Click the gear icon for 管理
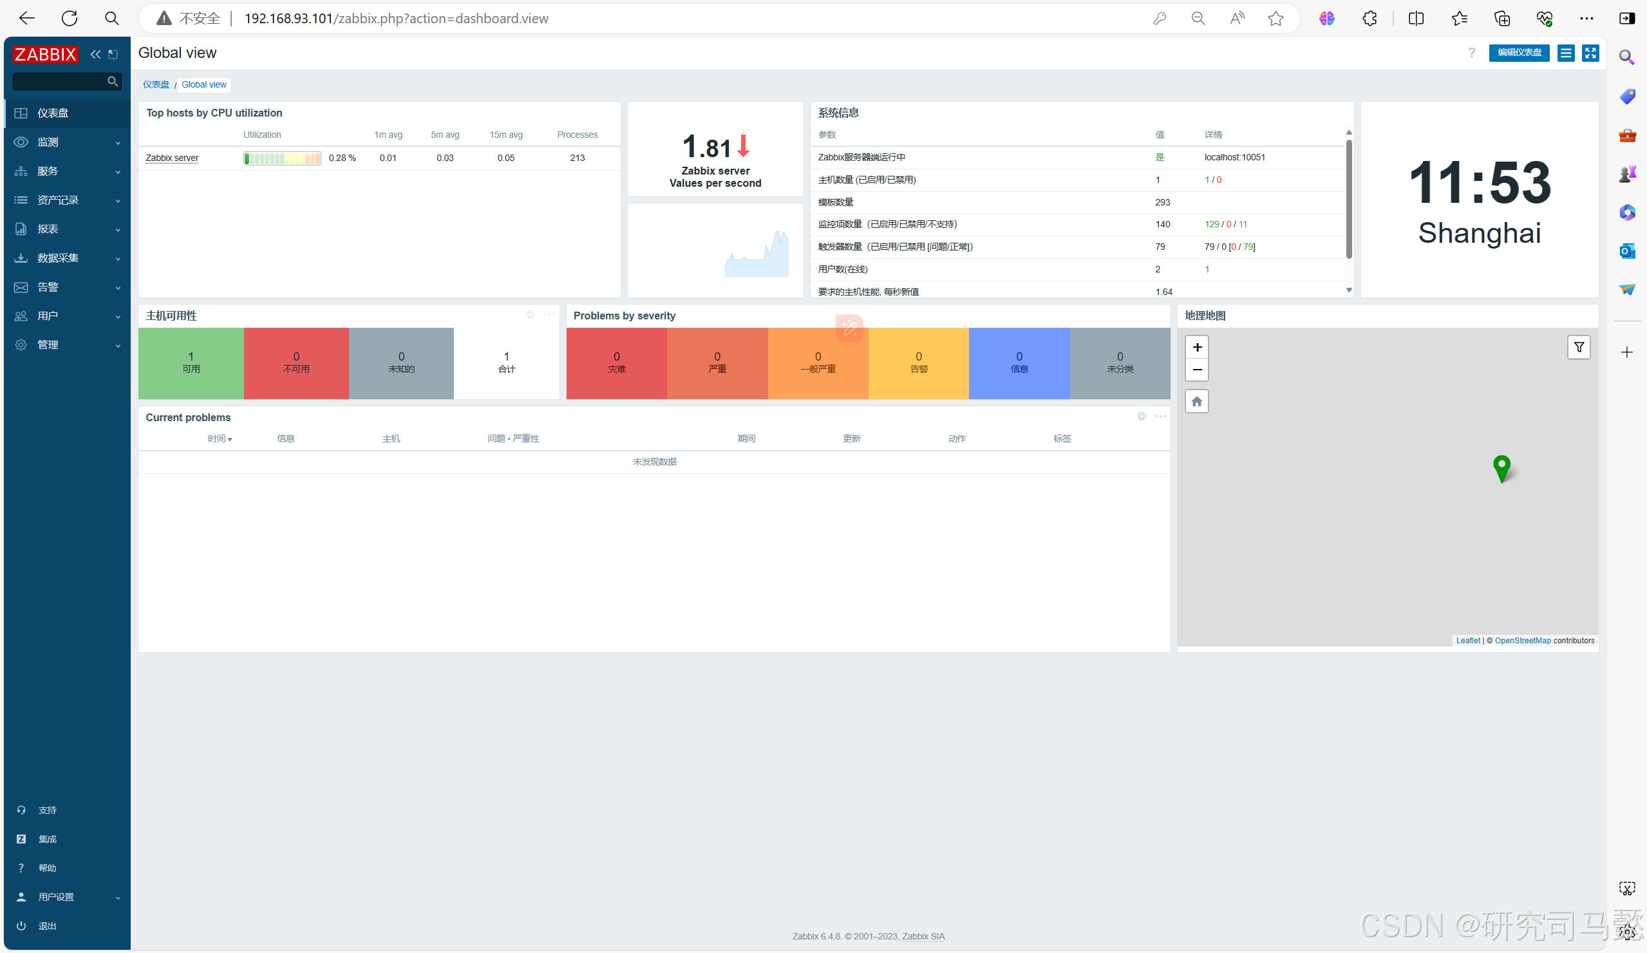Viewport: 1647px width, 953px height. tap(21, 344)
